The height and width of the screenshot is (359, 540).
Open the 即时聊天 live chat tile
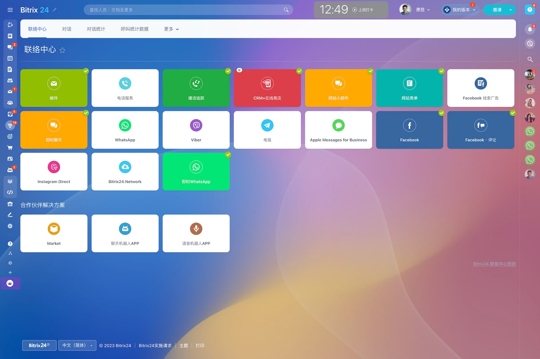click(x=54, y=130)
